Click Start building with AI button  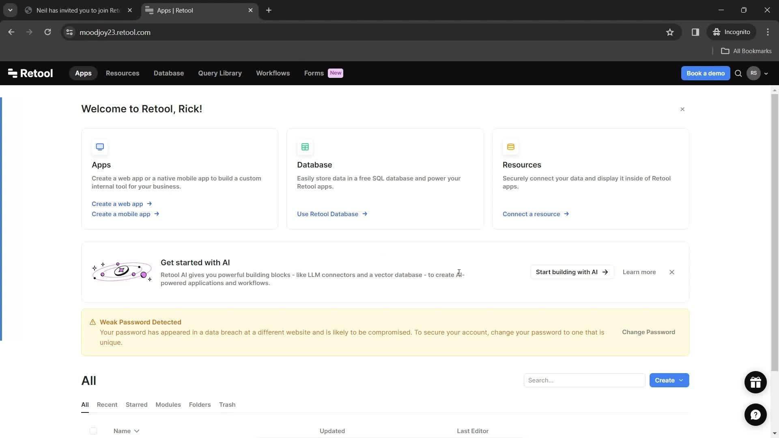[x=572, y=272]
